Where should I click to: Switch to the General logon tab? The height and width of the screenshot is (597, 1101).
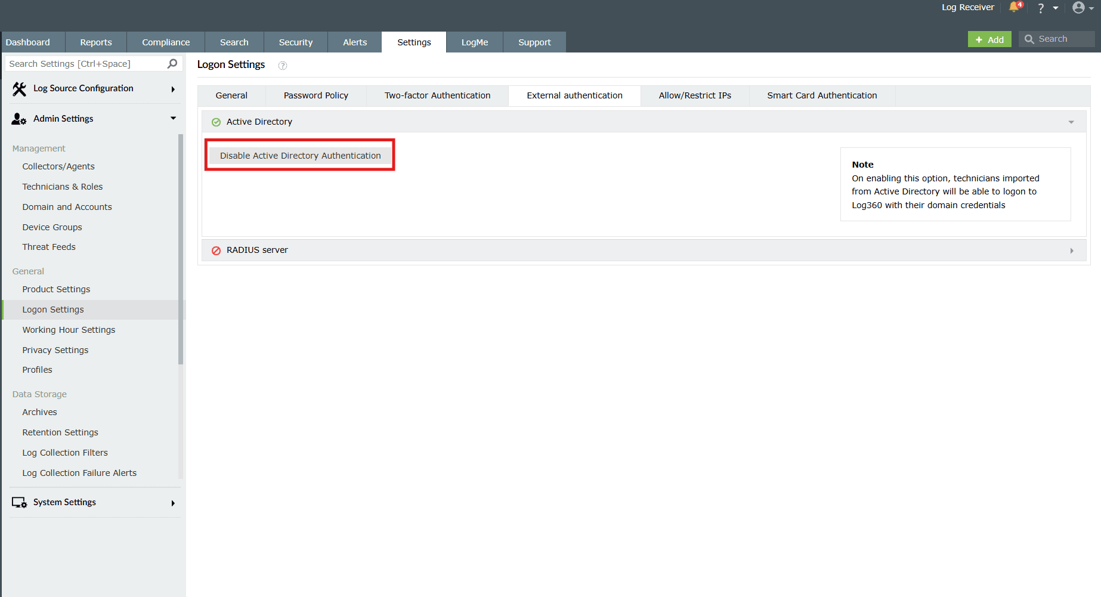tap(231, 95)
